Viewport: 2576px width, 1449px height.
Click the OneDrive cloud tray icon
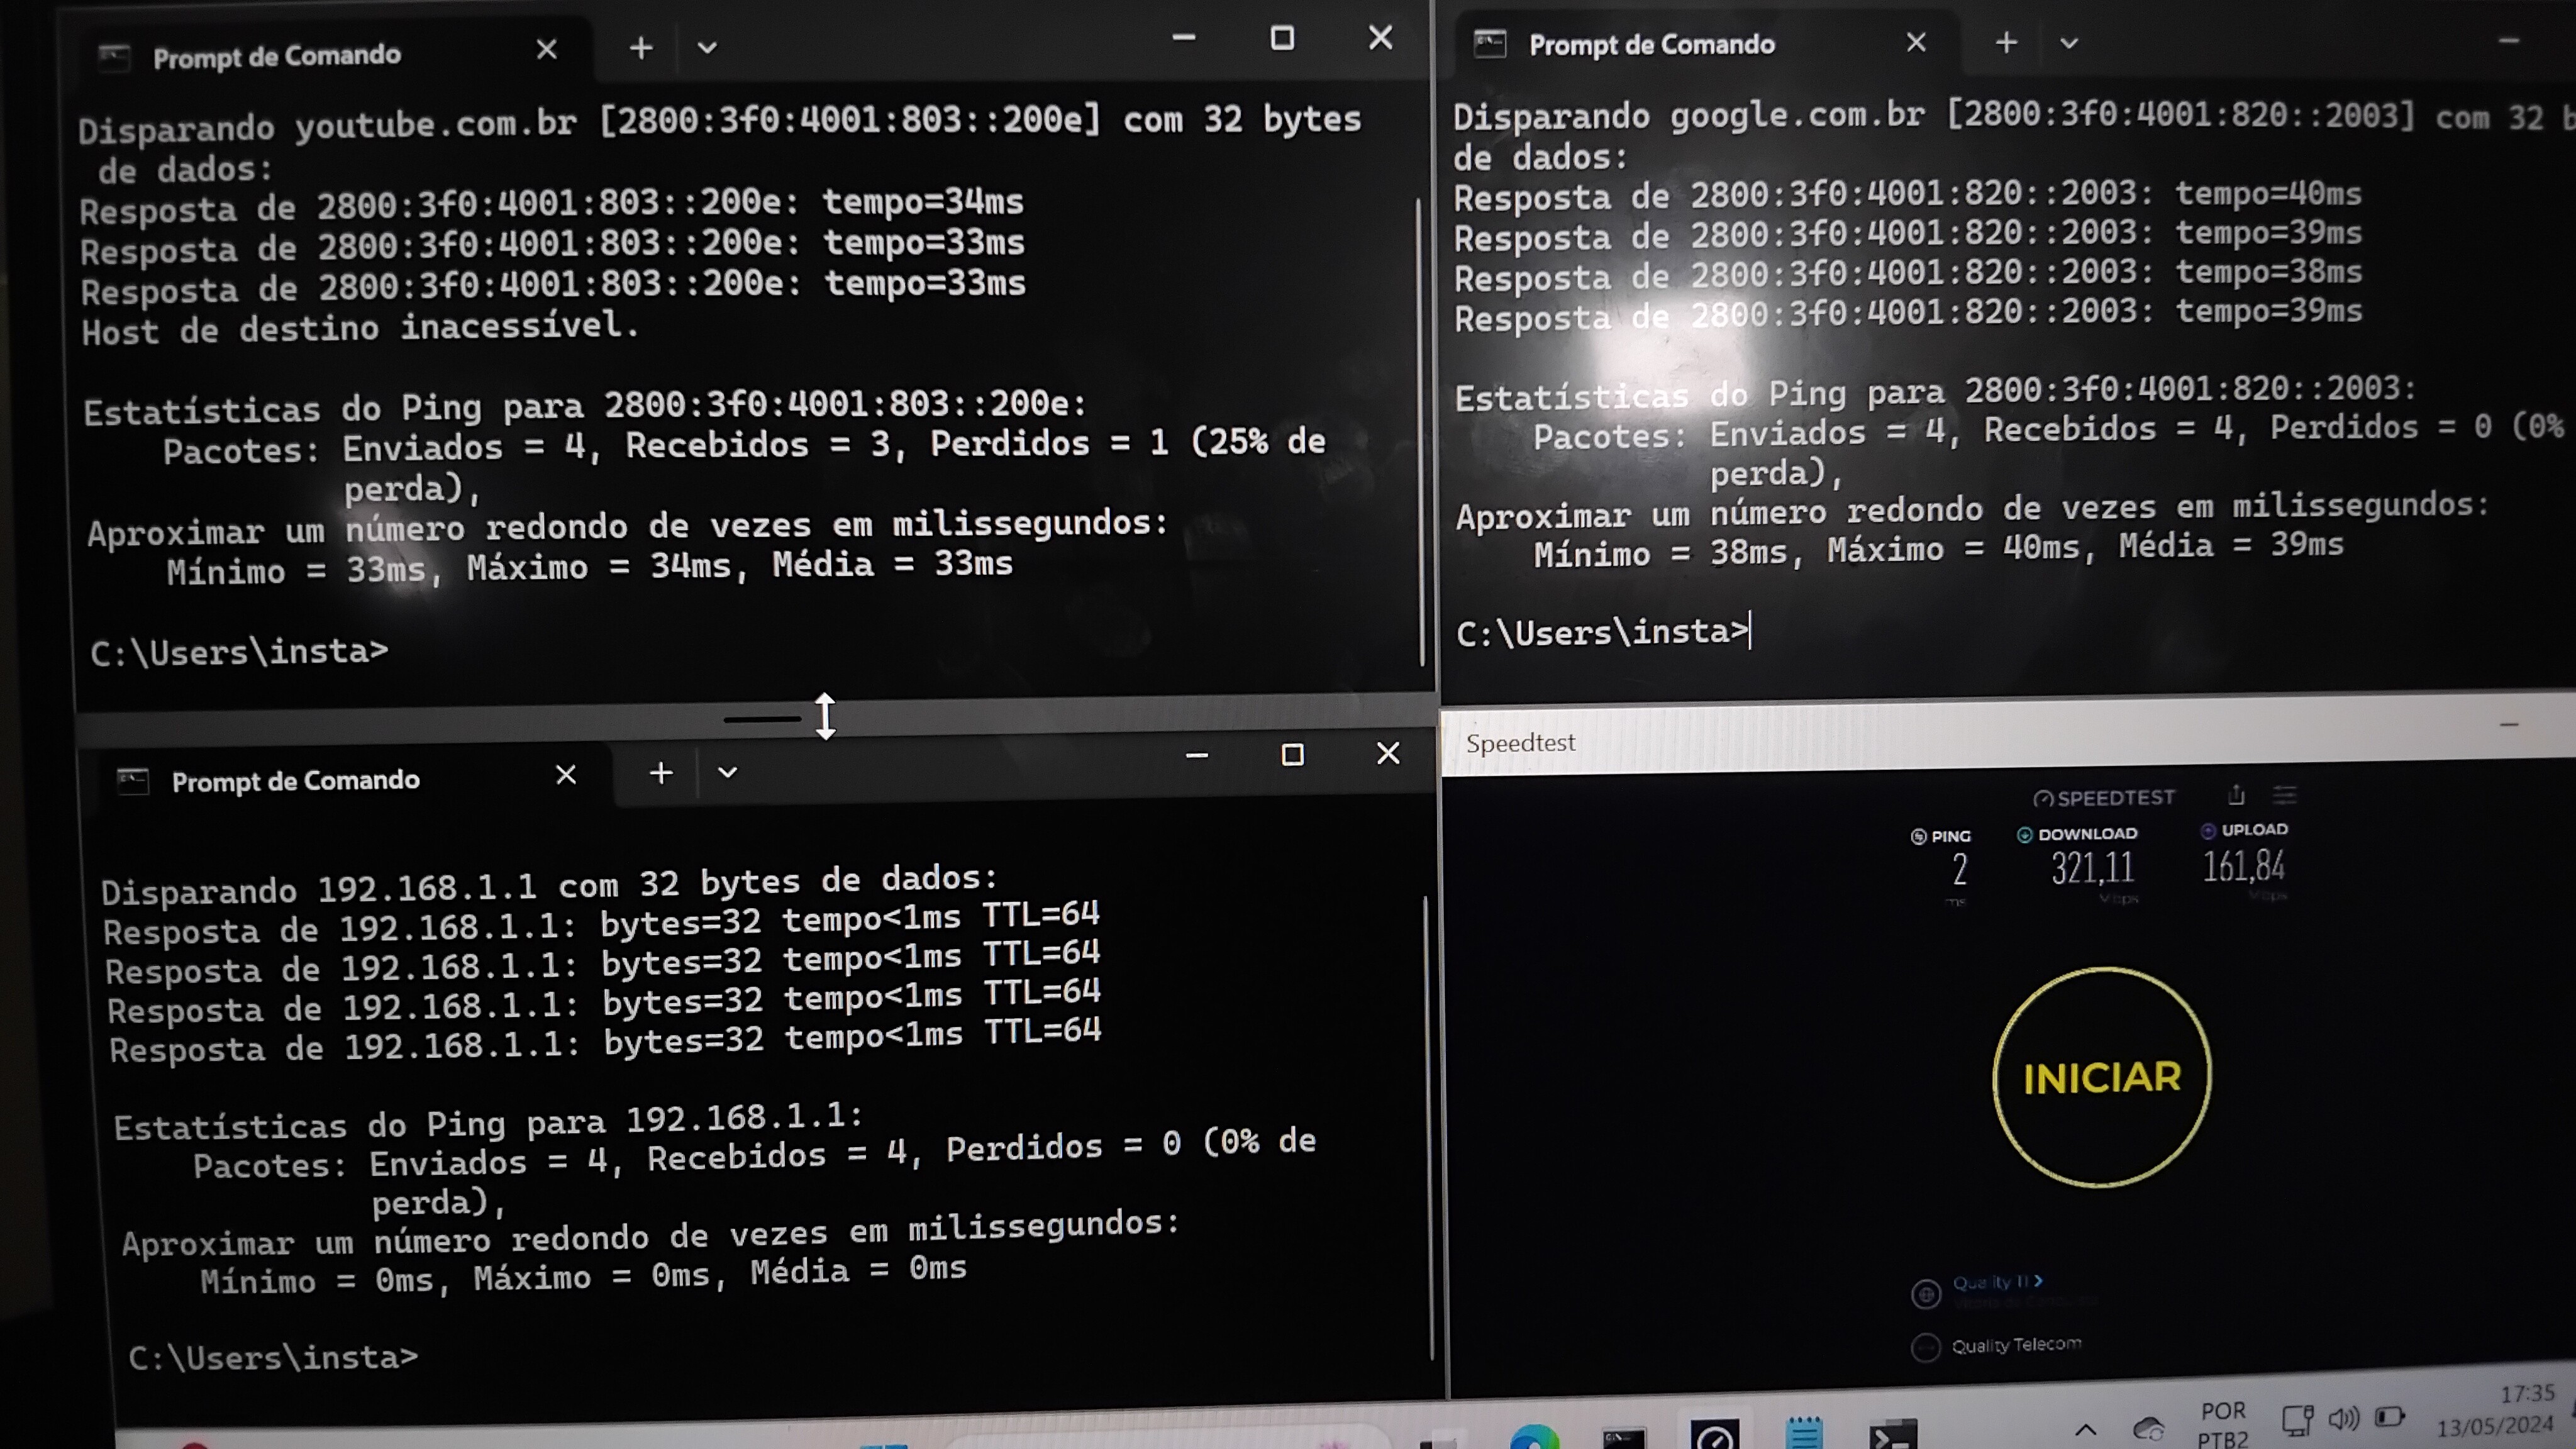[2148, 1428]
